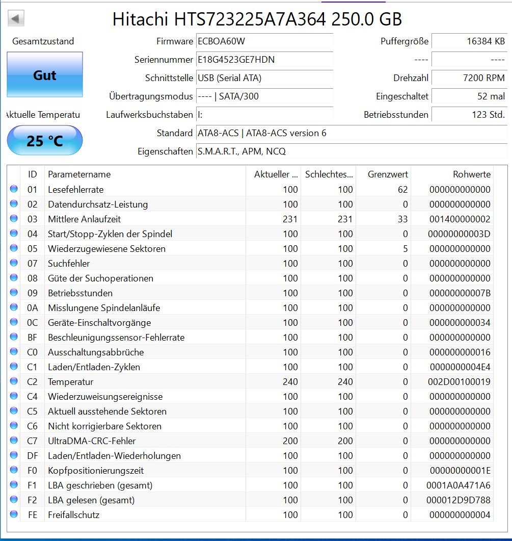Click the status orb next to Betriebsstunden row
The width and height of the screenshot is (512, 541).
coord(14,293)
